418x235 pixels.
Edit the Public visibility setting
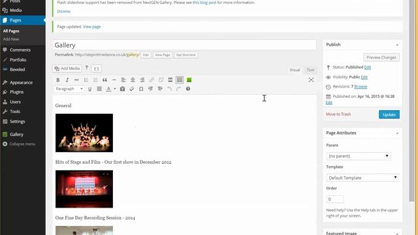364,77
